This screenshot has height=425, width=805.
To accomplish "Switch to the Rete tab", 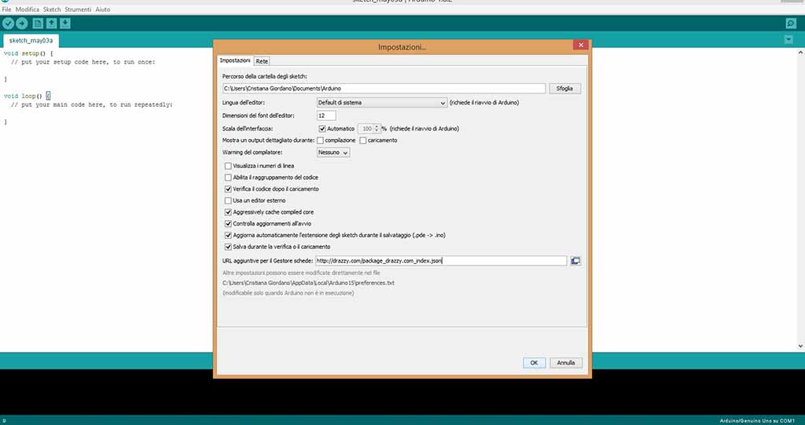I will (262, 61).
